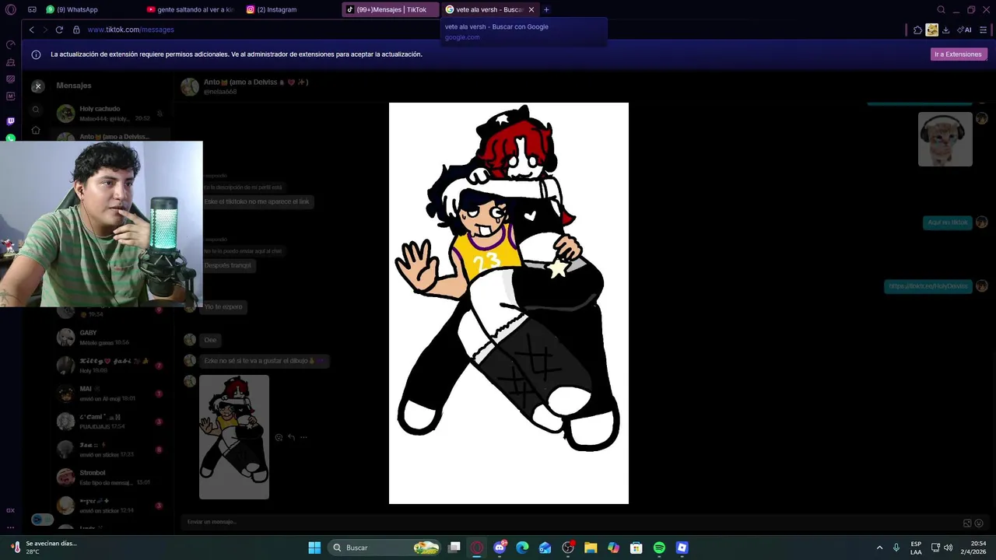
Task: Open the AI assistant button
Action: point(965,30)
